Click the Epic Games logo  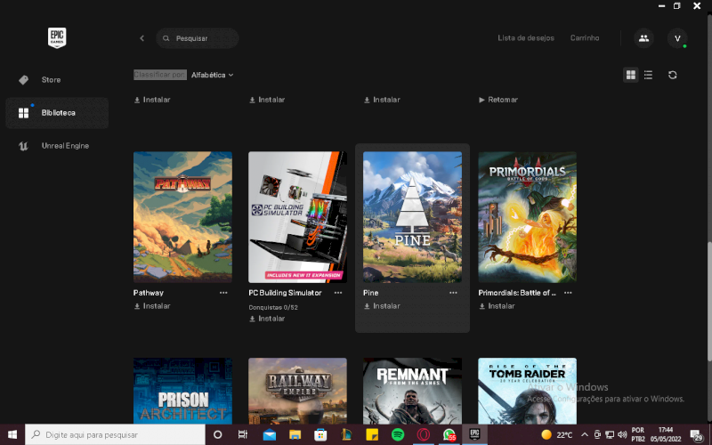tap(57, 37)
